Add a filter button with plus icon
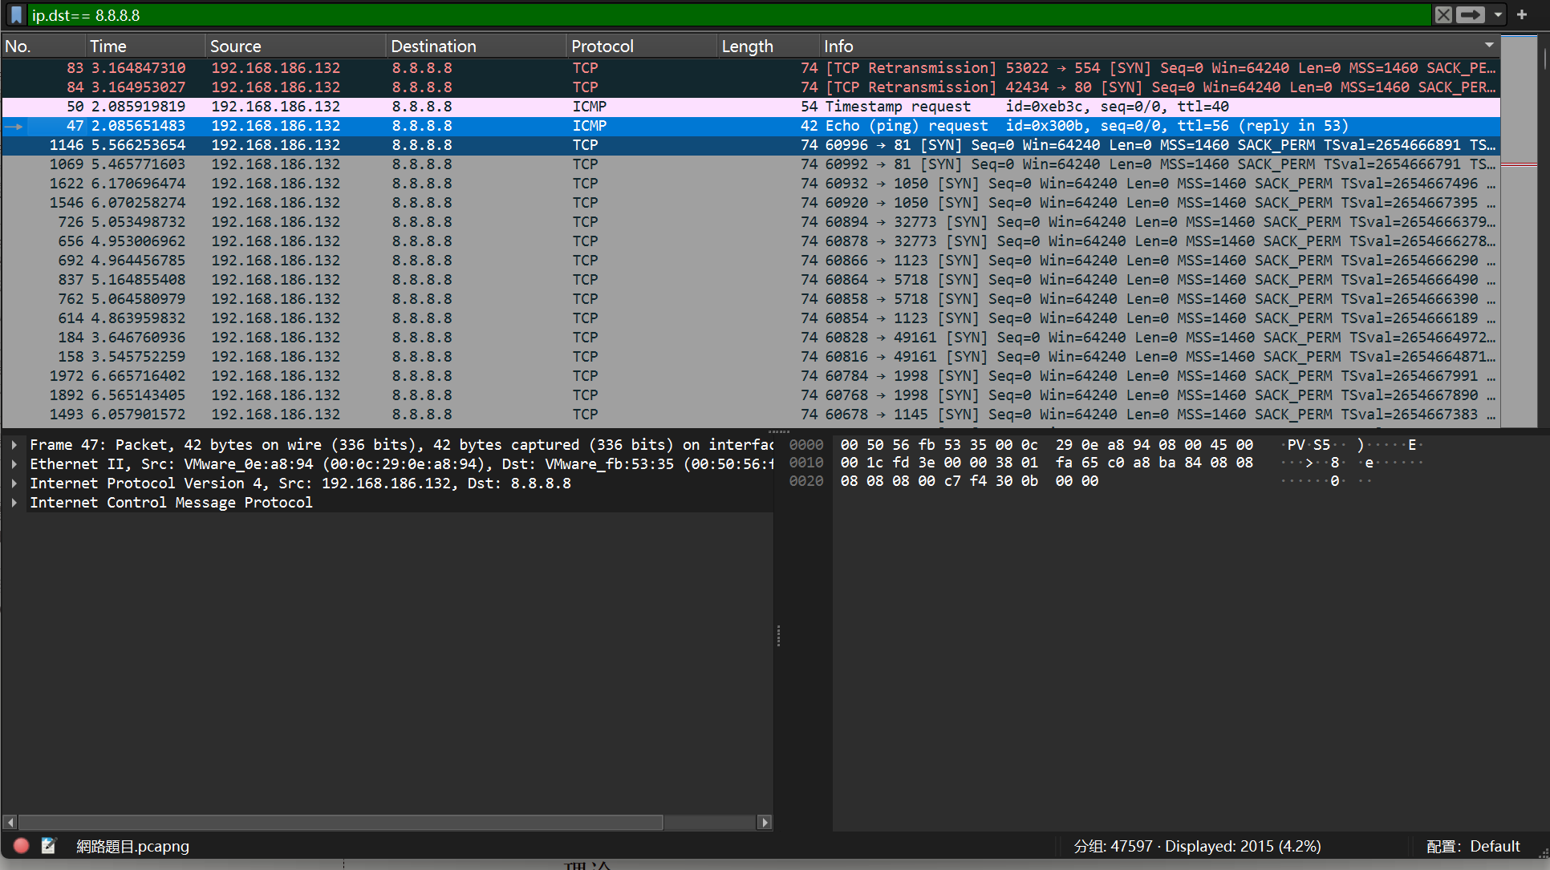The width and height of the screenshot is (1550, 870). (1522, 15)
